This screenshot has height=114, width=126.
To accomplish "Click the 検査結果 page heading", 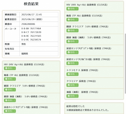I will click(31, 4).
